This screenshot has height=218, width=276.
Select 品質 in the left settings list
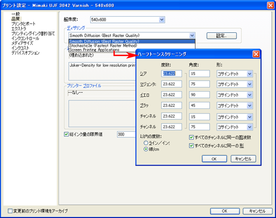pyautogui.click(x=16, y=19)
